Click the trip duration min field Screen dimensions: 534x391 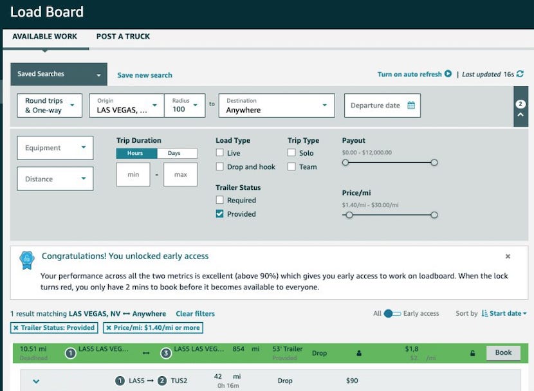133,174
